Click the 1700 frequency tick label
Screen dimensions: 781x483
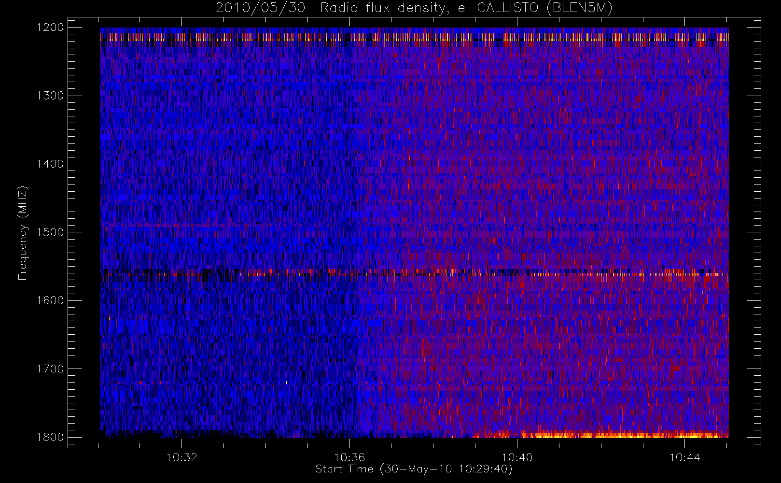pos(50,369)
